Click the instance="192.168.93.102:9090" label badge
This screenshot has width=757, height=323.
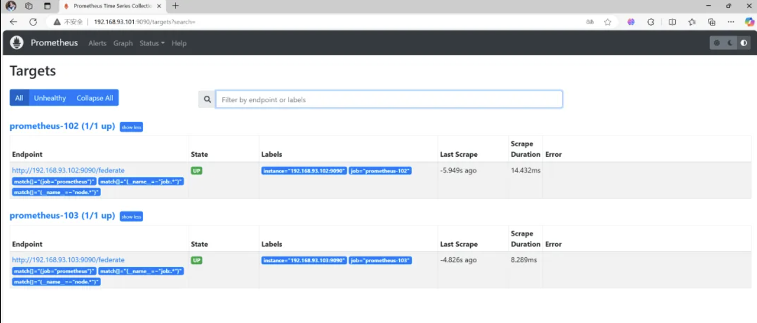click(x=304, y=171)
